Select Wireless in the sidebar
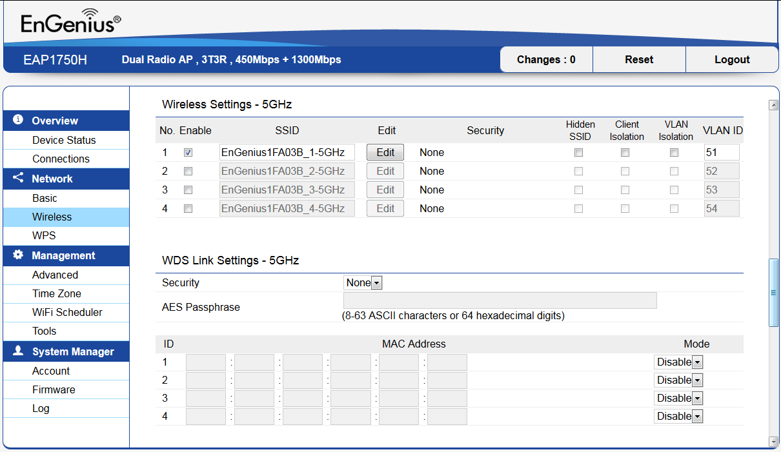 (x=52, y=217)
